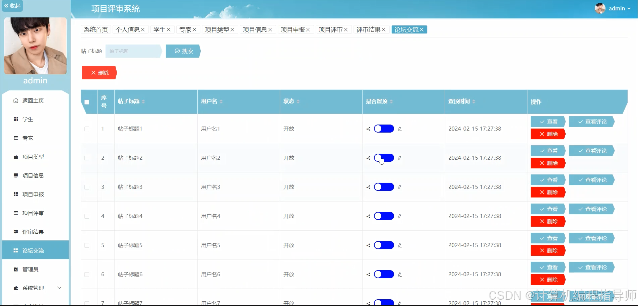The height and width of the screenshot is (306, 638).
Task: Check the select-all checkbox in table header
Action: (87, 102)
